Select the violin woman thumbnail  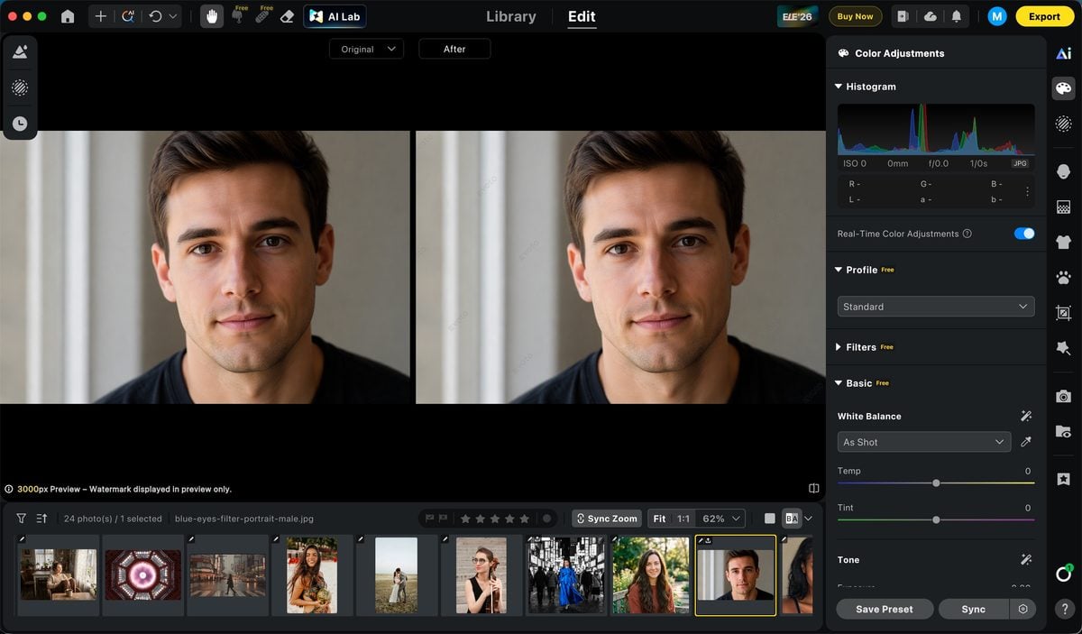[x=480, y=575]
